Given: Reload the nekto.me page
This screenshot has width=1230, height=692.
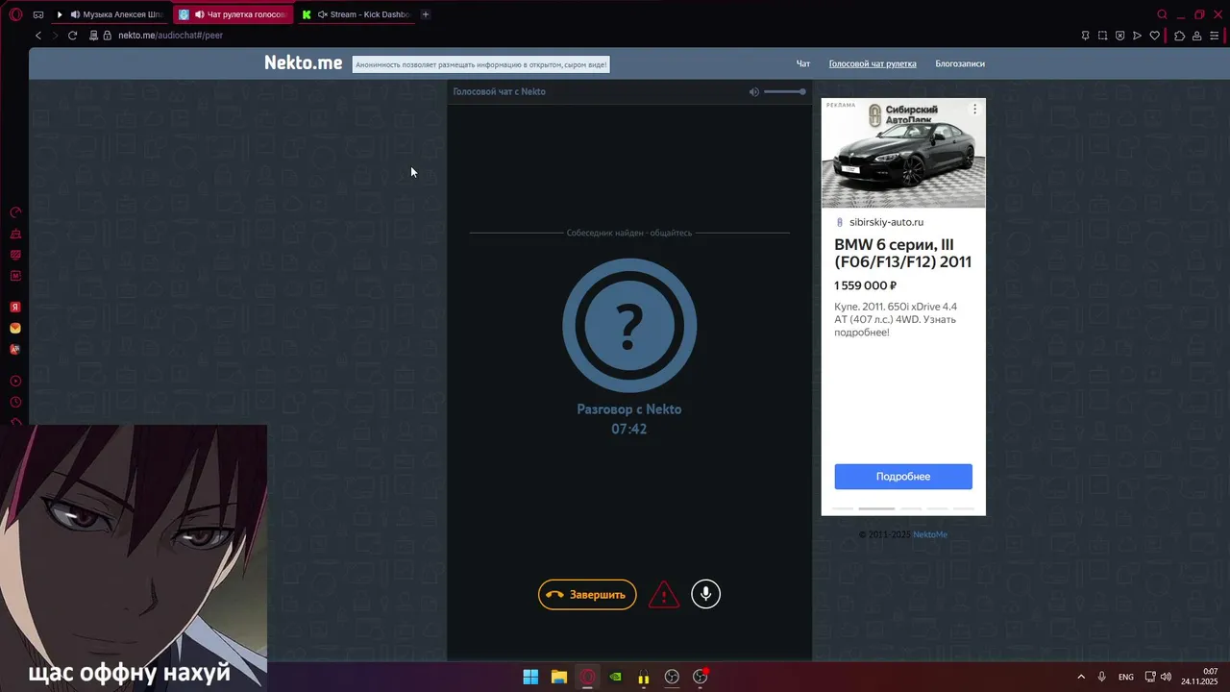Looking at the screenshot, I should pyautogui.click(x=72, y=36).
